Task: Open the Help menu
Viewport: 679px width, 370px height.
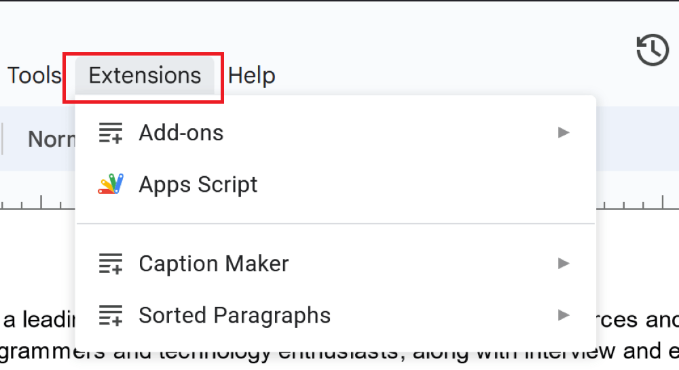Action: click(251, 75)
